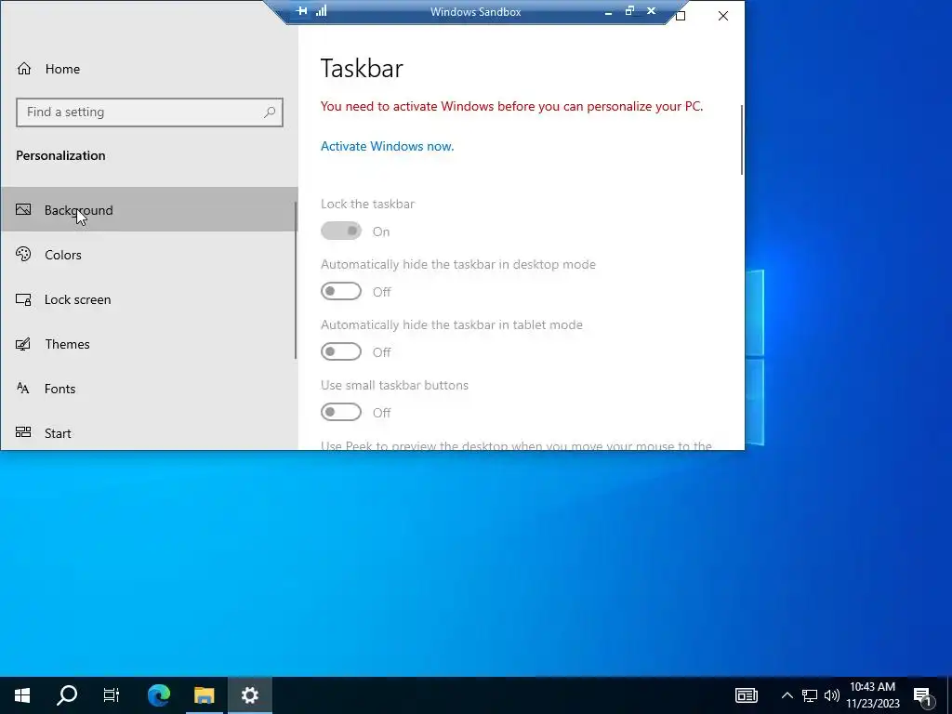Open network status tray icon
Screen dimensions: 952x714
pyautogui.click(x=810, y=695)
